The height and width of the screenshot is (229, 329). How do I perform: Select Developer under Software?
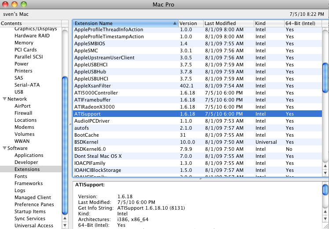(x=26, y=162)
